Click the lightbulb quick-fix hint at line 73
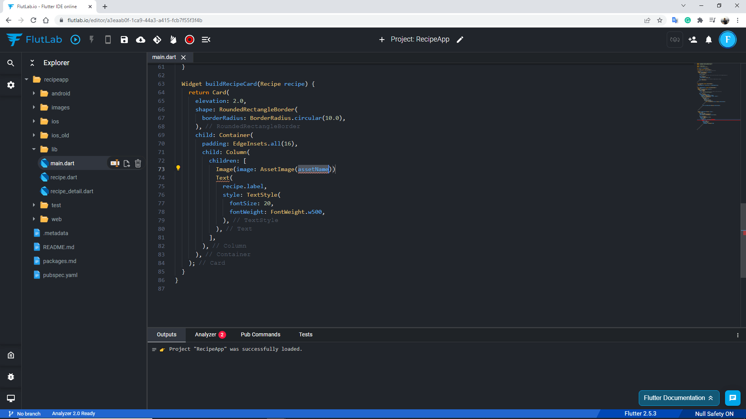The image size is (746, 419). 178,168
